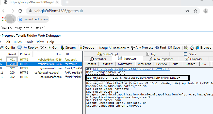Show the Cookies request inspector
This screenshot has width=213, height=114.
pos(190,64)
